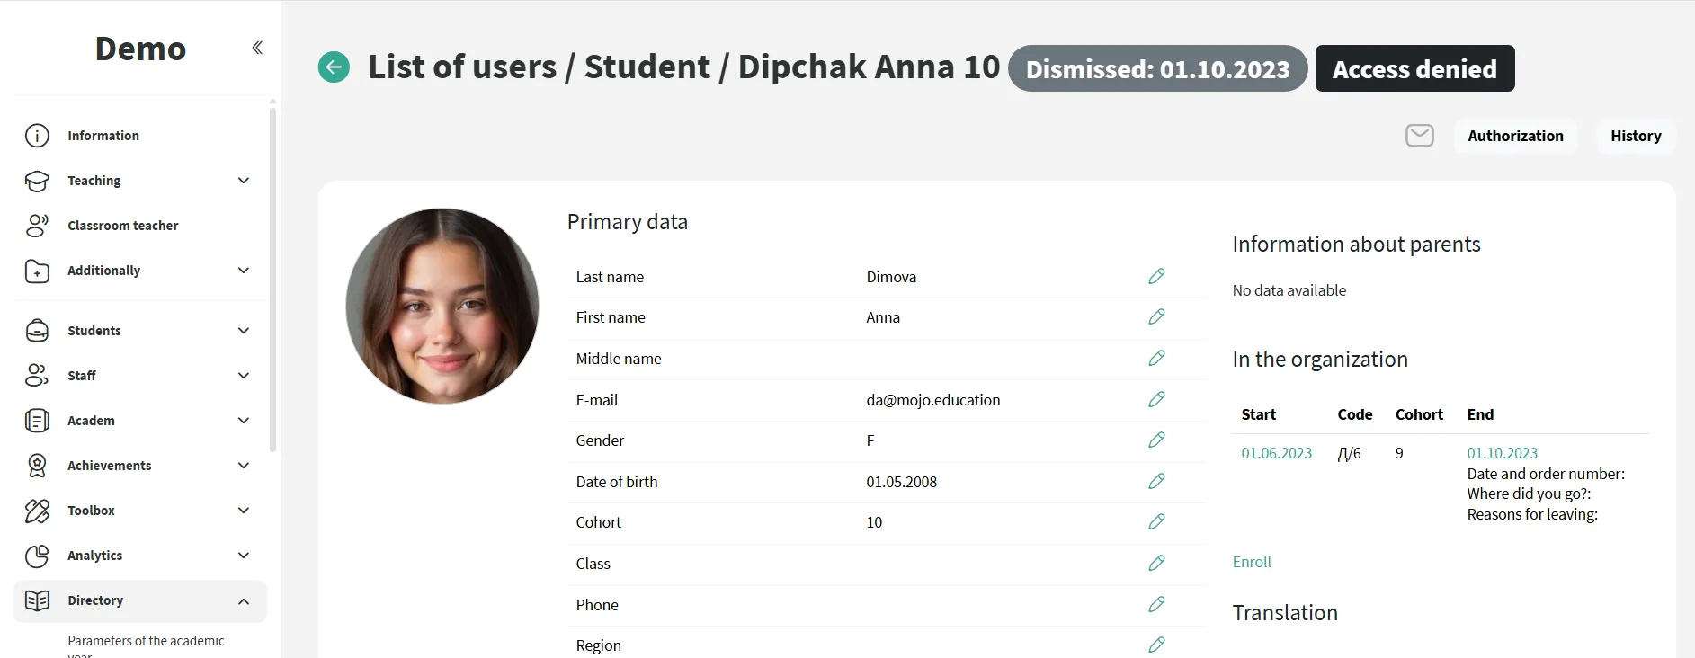The width and height of the screenshot is (1695, 658).
Task: Click the edit pencil for Gender
Action: point(1156,440)
